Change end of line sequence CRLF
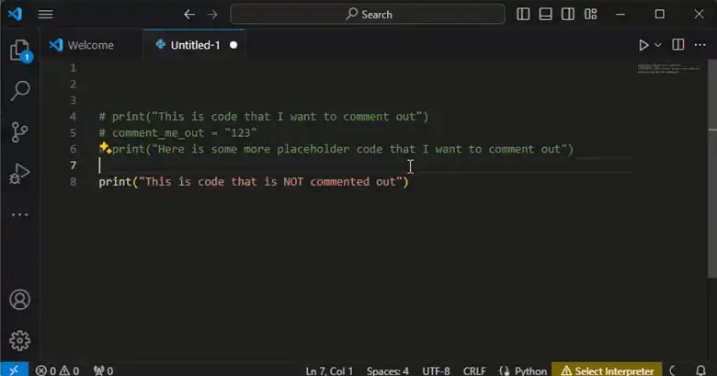This screenshot has height=376, width=717. pos(474,370)
